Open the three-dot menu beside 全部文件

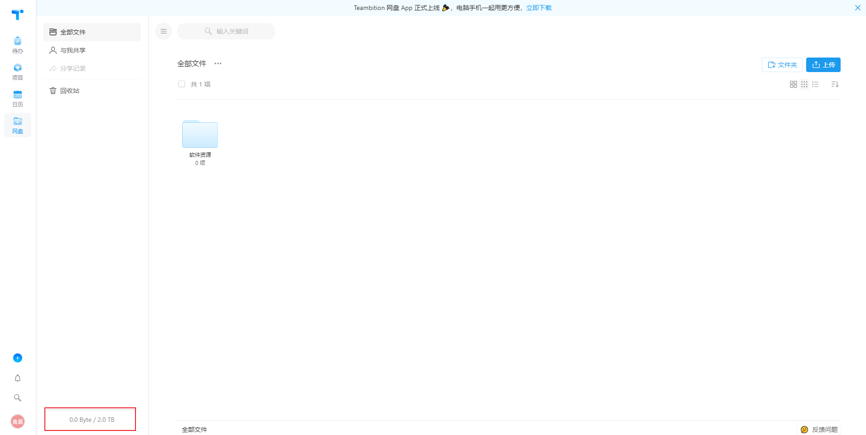(218, 63)
